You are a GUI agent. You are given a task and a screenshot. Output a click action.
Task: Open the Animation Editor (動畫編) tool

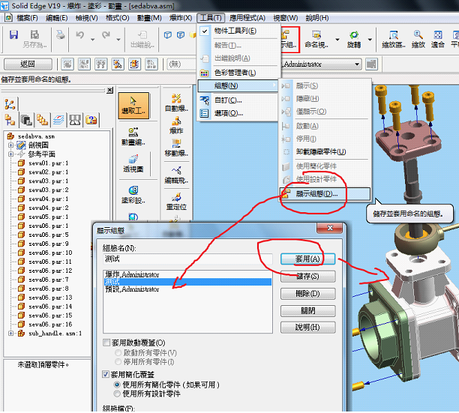click(133, 136)
